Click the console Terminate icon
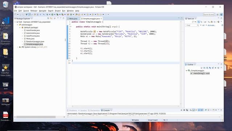 (181, 110)
